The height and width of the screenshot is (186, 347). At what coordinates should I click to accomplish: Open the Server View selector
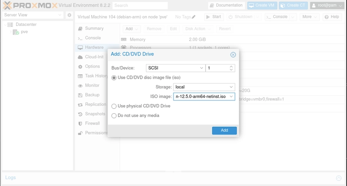(33, 15)
